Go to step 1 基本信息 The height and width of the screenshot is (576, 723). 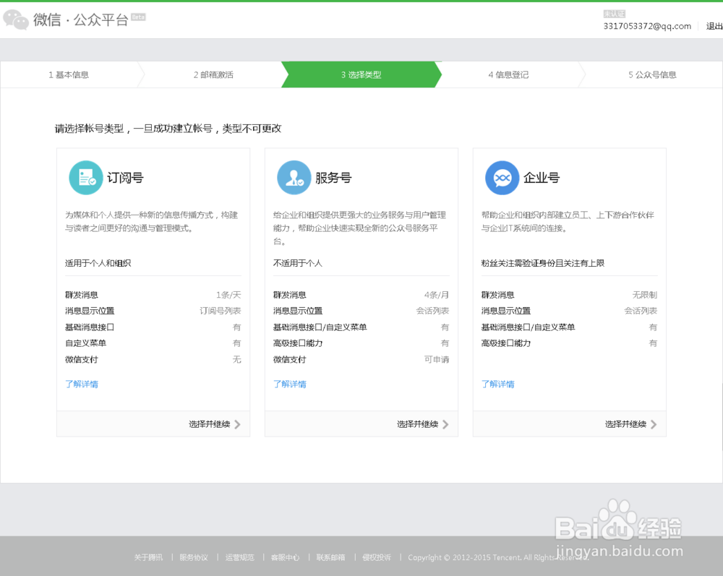[69, 74]
